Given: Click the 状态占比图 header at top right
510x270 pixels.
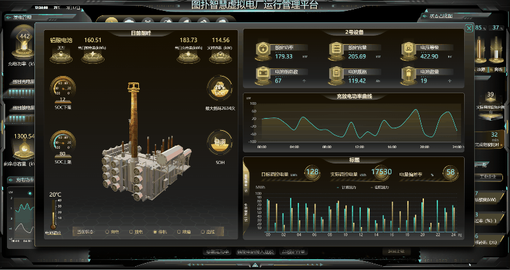Looking at the screenshot, I should click(441, 16).
